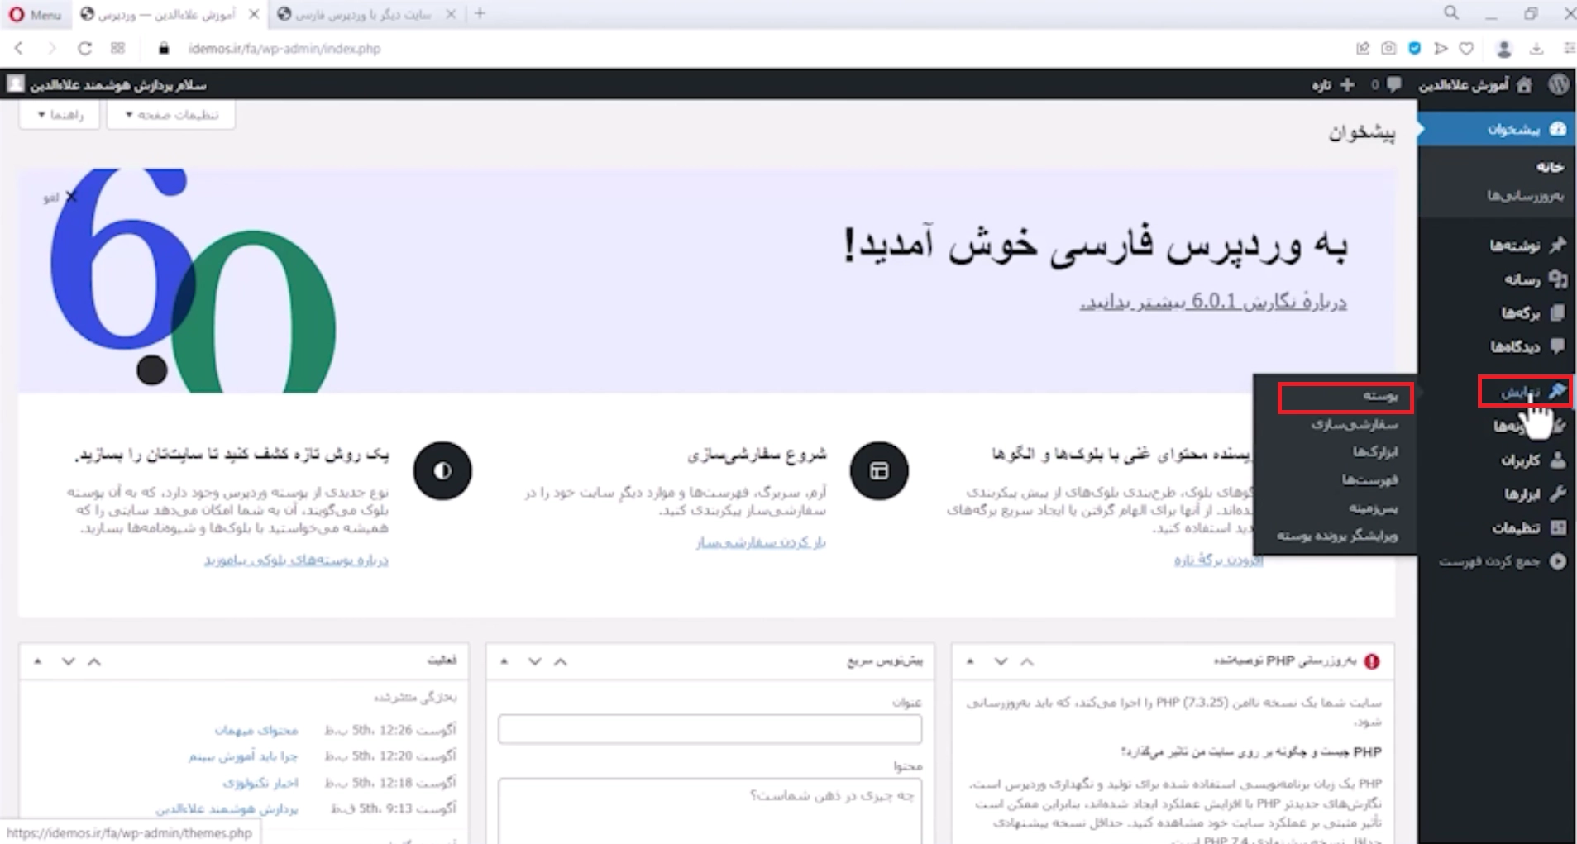Expand the راهنما help dropdown
Viewport: 1577px width, 844px height.
point(60,114)
